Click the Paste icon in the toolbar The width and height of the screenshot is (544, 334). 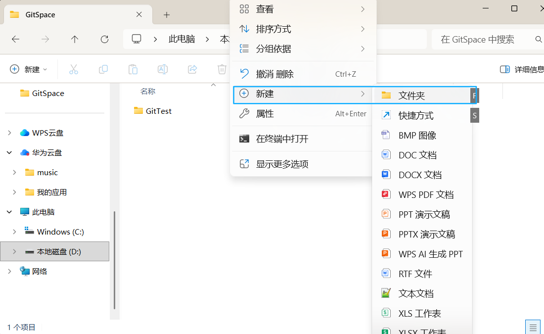133,69
